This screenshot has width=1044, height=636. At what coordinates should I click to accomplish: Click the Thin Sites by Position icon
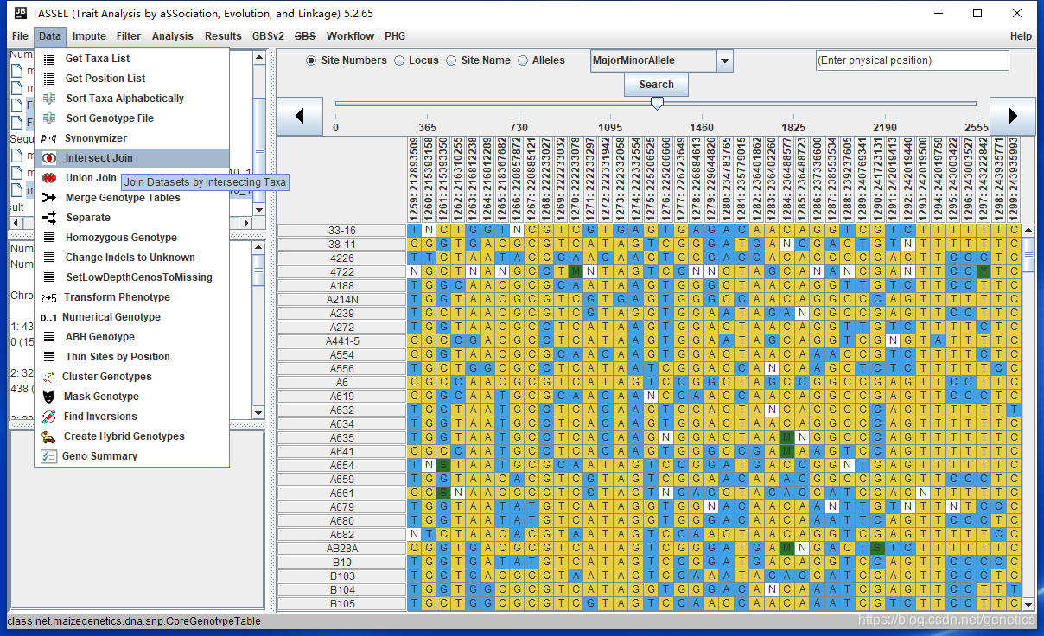pos(49,357)
